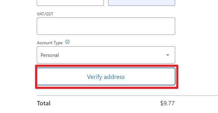Select the Personal account type combo box
This screenshot has width=218, height=113.
(x=106, y=55)
